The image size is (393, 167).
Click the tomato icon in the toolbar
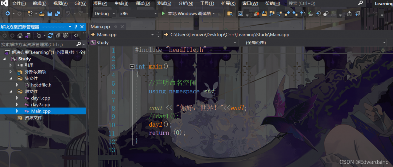(256, 14)
